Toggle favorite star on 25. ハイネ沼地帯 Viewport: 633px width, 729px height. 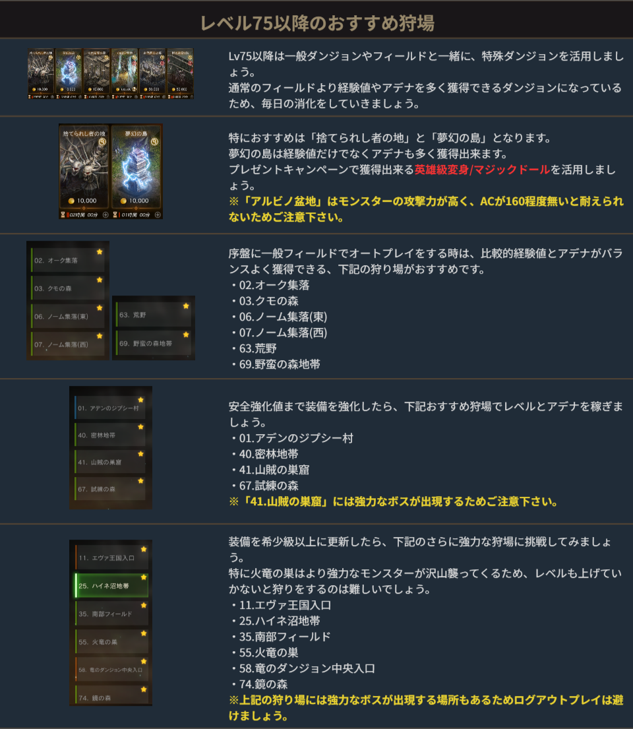point(144,577)
